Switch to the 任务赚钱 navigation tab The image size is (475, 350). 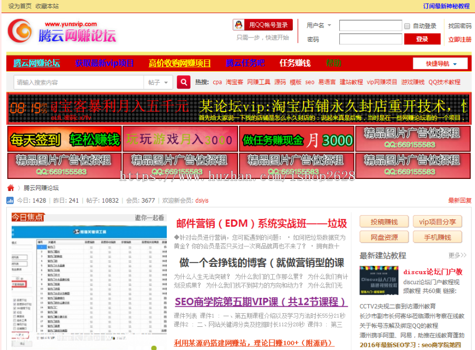(294, 62)
